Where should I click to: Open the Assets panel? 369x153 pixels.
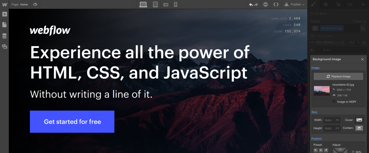click(x=4, y=46)
